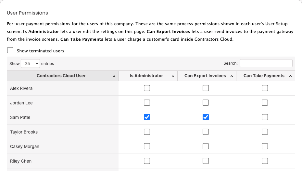Open the Show entries count dropdown

30,63
